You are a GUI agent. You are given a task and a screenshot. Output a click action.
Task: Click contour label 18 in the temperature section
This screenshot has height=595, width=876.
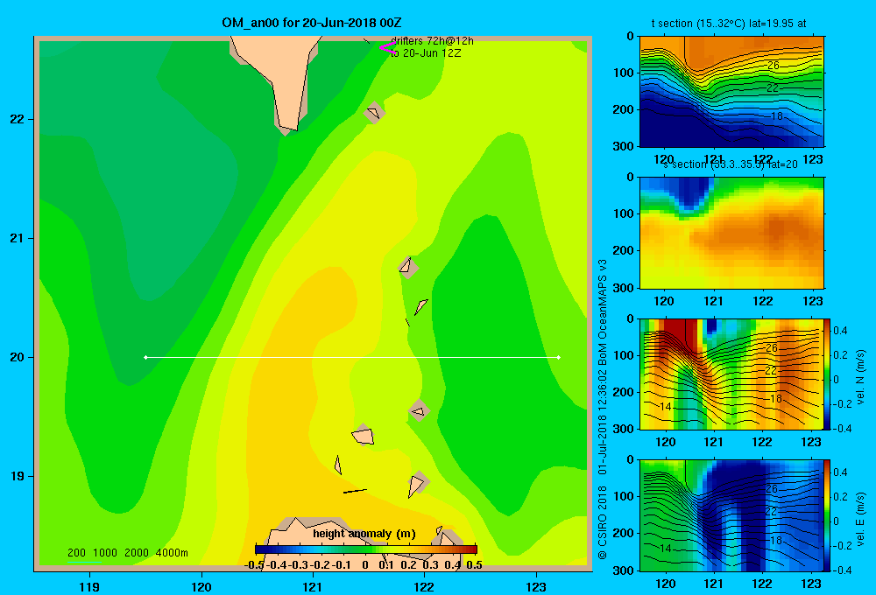[776, 116]
